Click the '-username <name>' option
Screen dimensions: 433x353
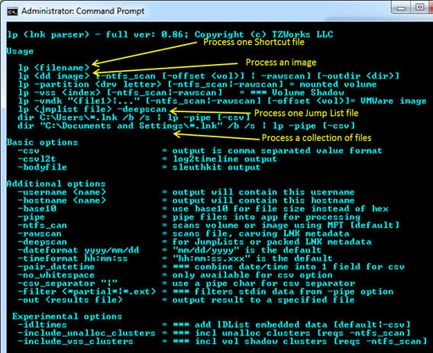[62, 192]
